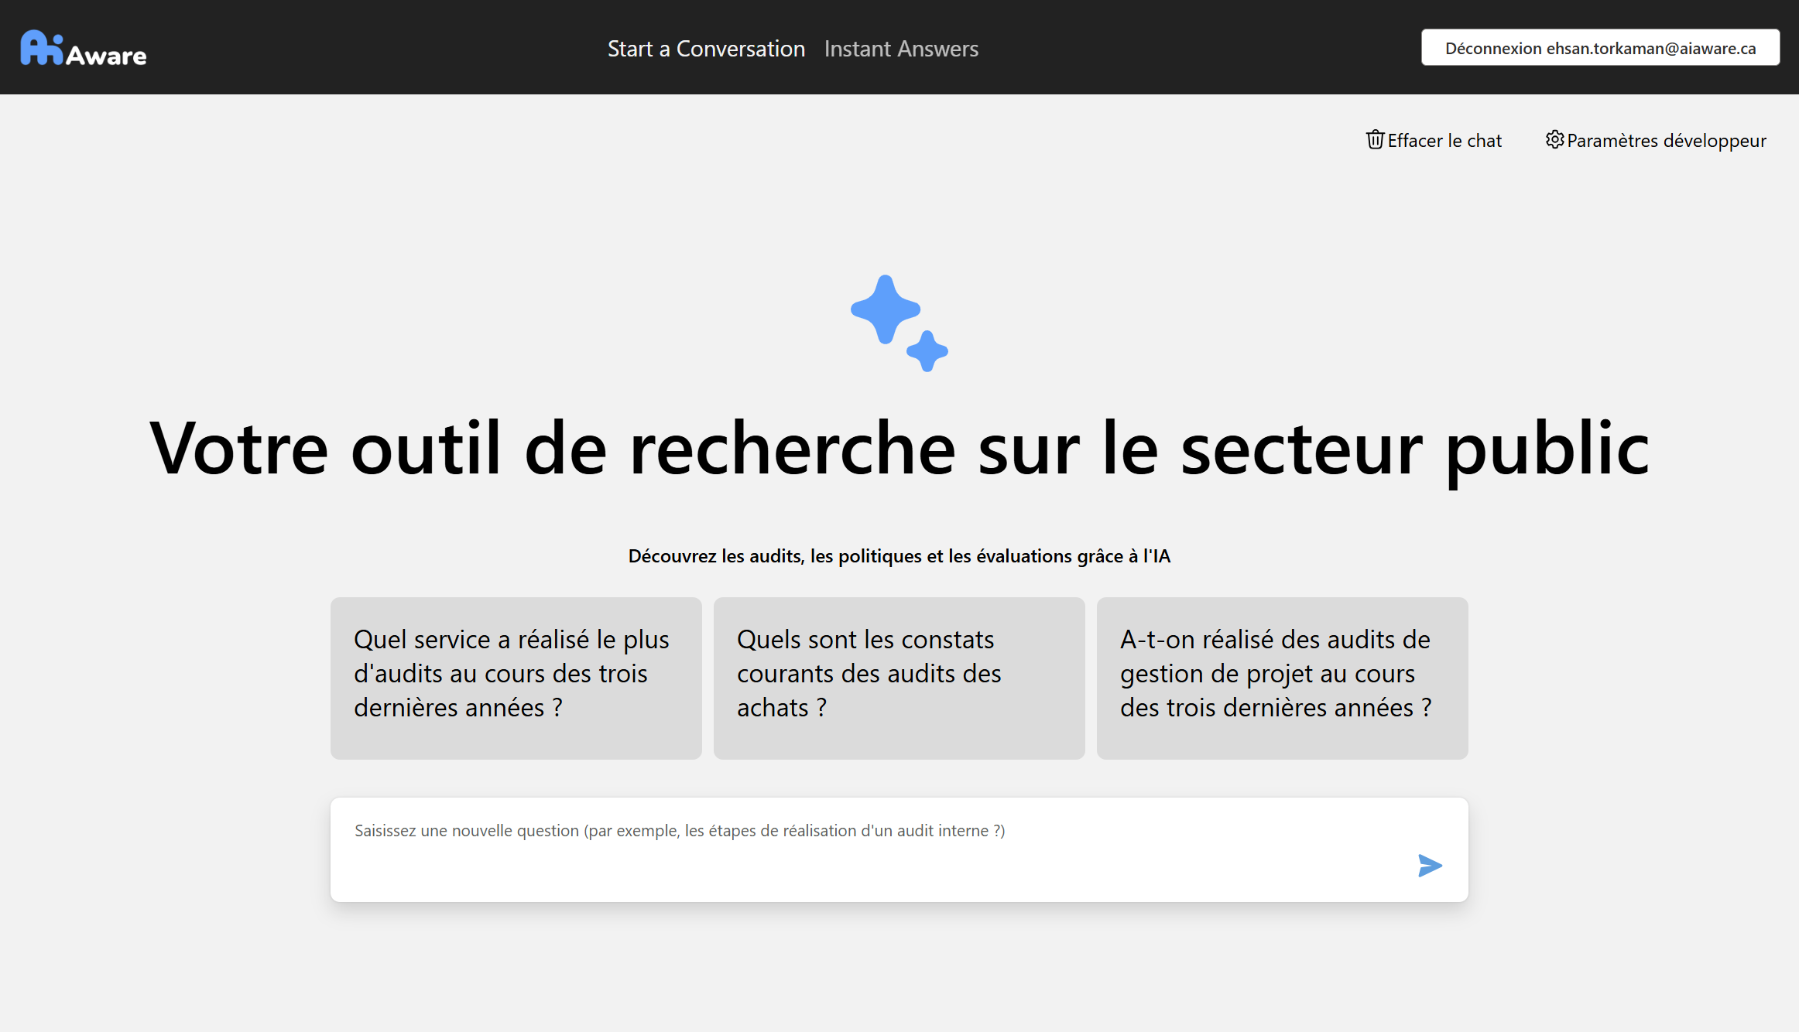1799x1032 pixels.
Task: Click the Effacer le chat label
Action: 1444,141
